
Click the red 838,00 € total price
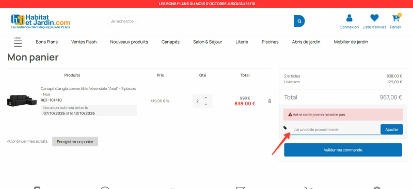[245, 104]
